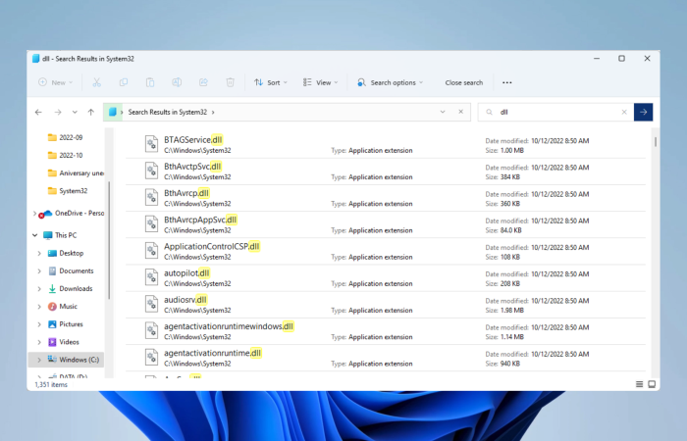Clear the address bar with X
The image size is (687, 441).
pos(461,112)
